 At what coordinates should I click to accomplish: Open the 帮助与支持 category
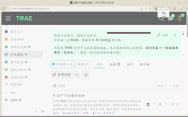[19, 47]
